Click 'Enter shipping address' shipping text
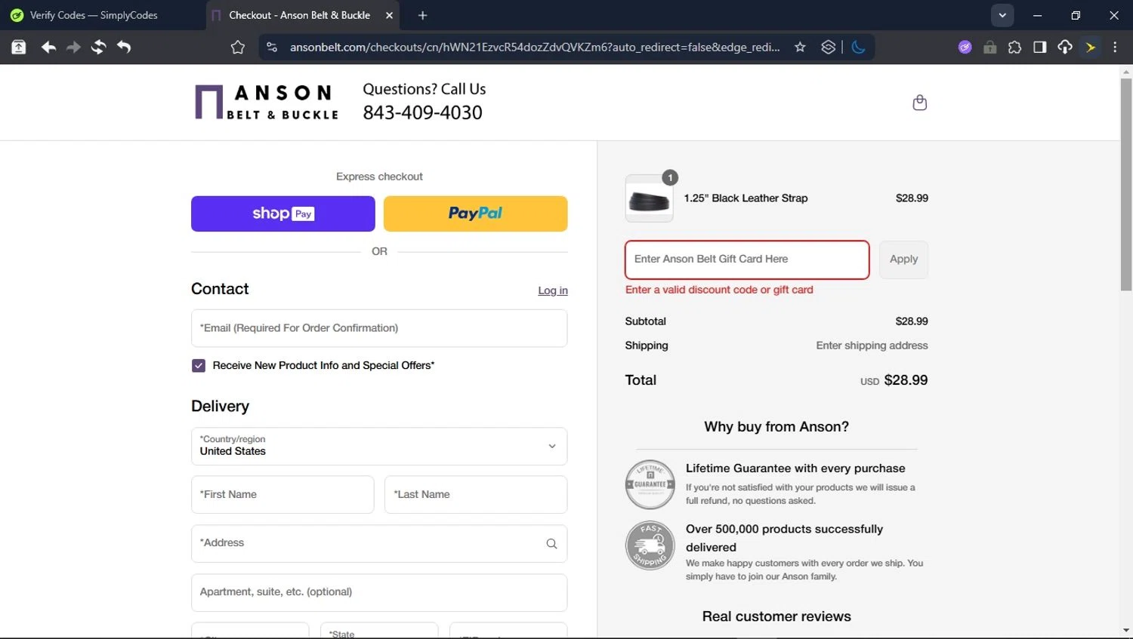Screen dimensions: 1133x639 872,346
